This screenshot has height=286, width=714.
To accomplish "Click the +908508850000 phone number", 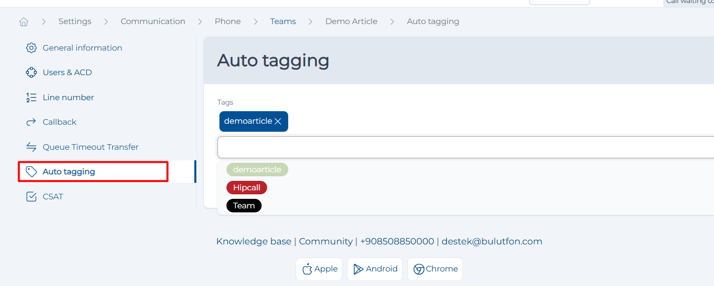I will click(x=397, y=241).
